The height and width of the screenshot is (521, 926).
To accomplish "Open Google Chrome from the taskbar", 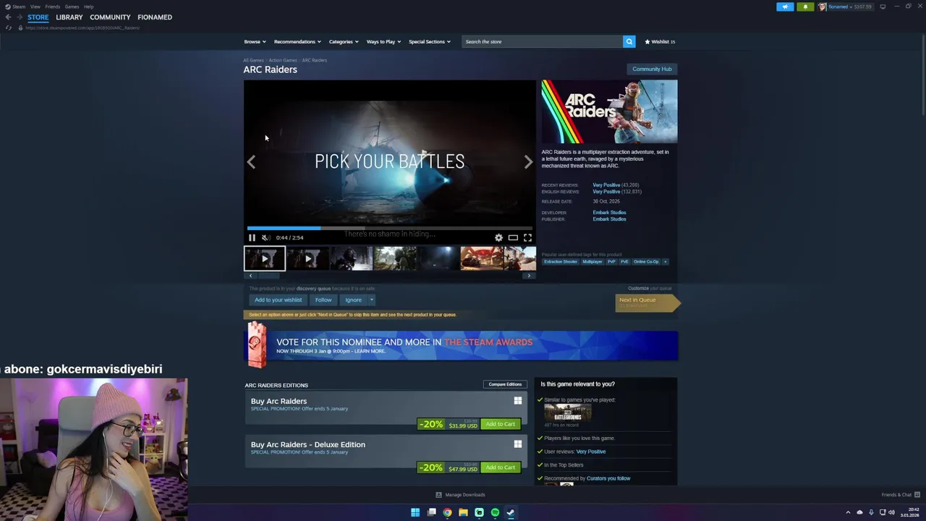I will point(447,512).
